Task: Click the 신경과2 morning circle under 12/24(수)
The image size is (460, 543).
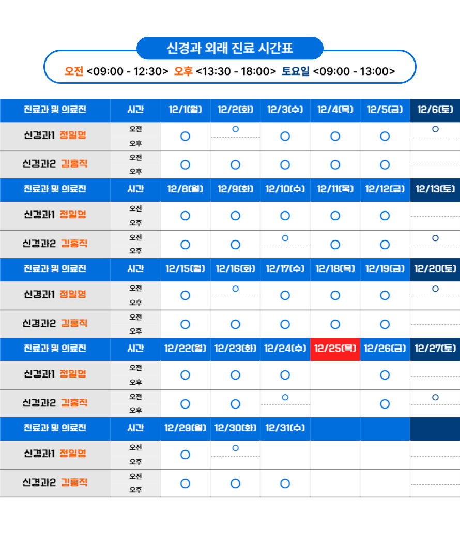Action: pos(285,397)
